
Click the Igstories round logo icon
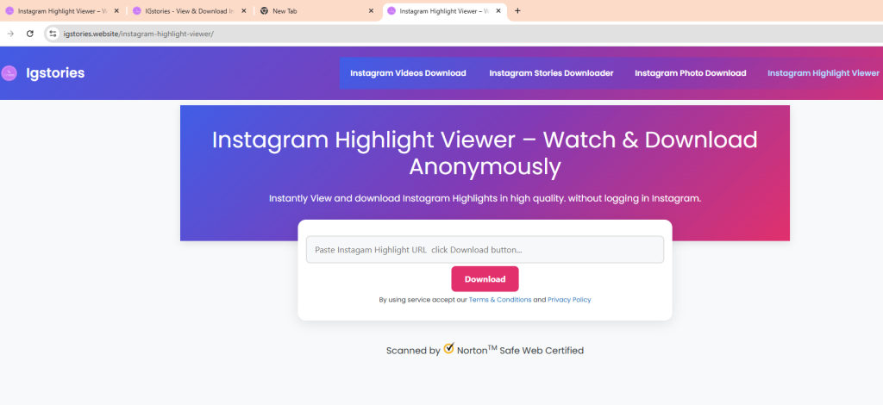click(x=9, y=73)
